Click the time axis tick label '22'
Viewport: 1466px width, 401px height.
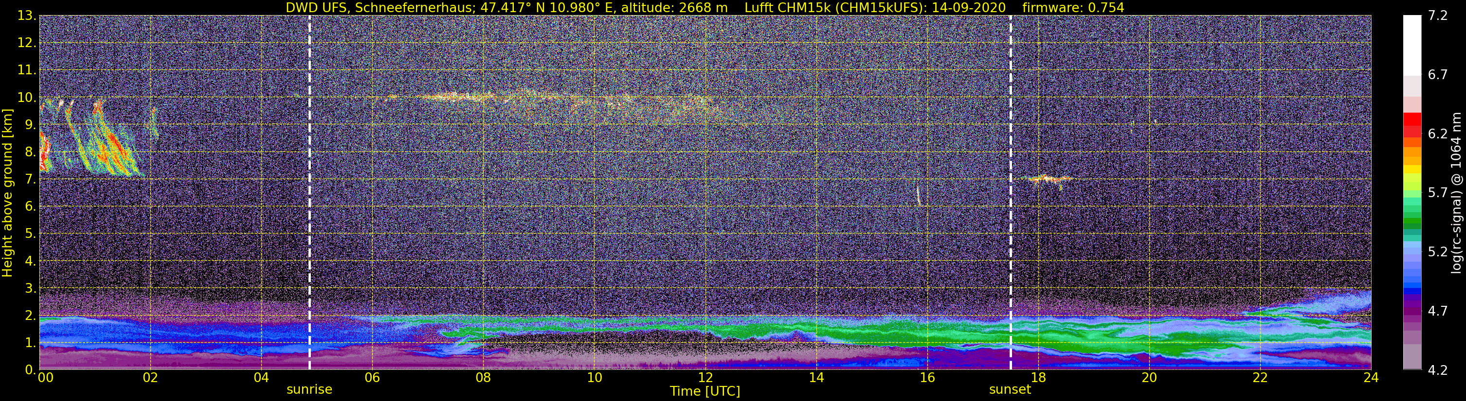1260,378
